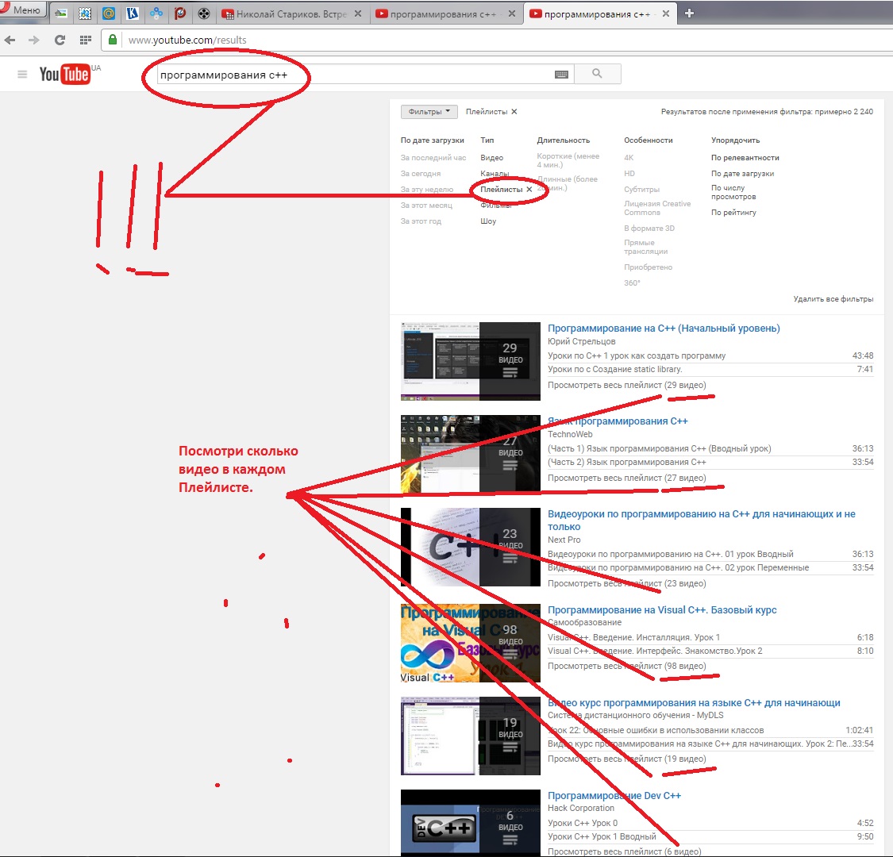
Task: Collapse the Фильтры dropdown
Action: tap(429, 112)
